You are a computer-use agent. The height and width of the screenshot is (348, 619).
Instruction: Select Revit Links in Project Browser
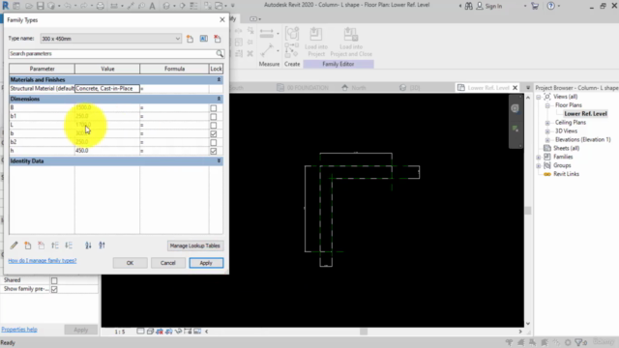[x=566, y=174]
